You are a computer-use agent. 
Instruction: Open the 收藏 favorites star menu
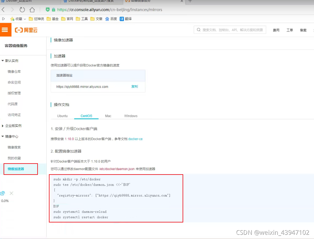[18, 19]
